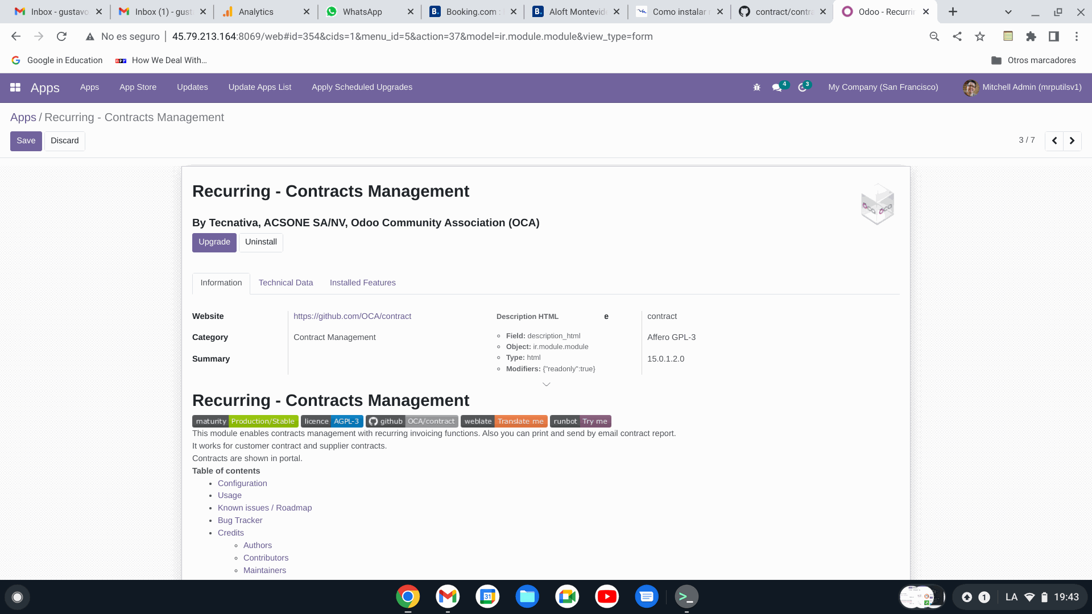Save the record
Screen dimensions: 1092x614
(26, 141)
